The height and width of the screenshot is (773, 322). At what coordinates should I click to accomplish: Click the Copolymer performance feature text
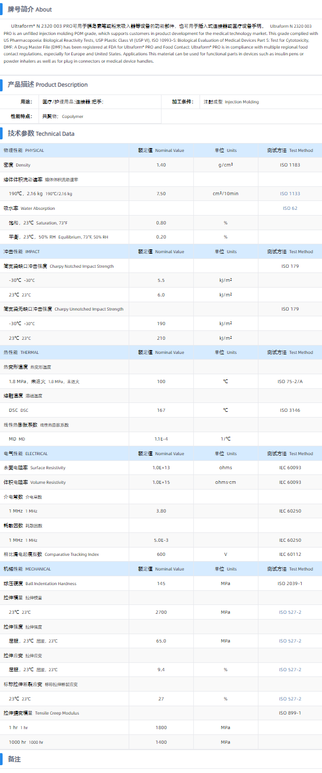point(72,116)
